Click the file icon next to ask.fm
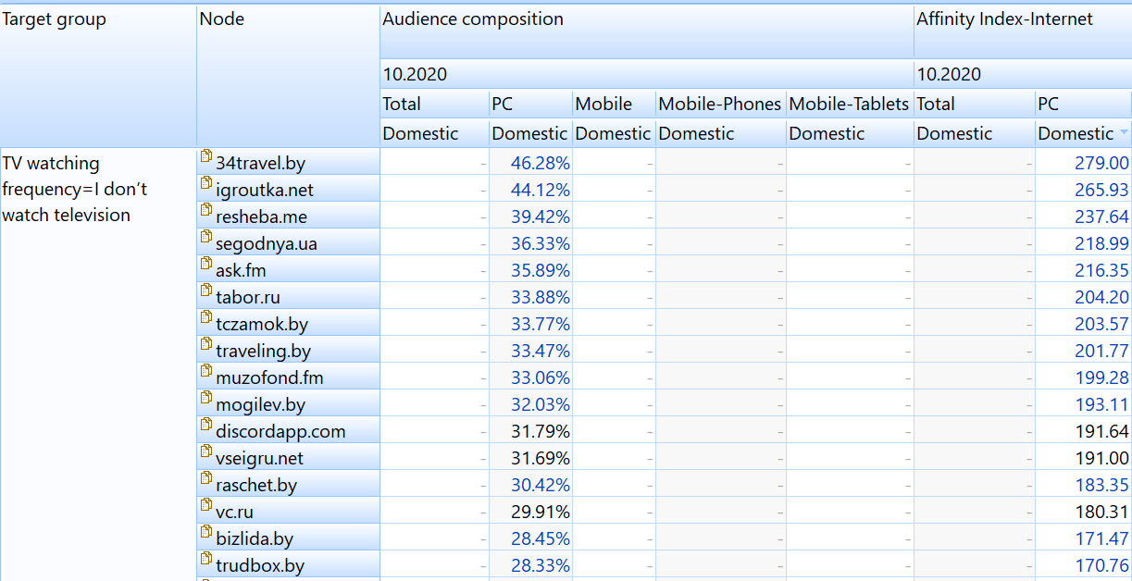 (206, 266)
